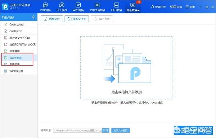
Task: Click the 清空列表 button
Action: [x=102, y=19]
